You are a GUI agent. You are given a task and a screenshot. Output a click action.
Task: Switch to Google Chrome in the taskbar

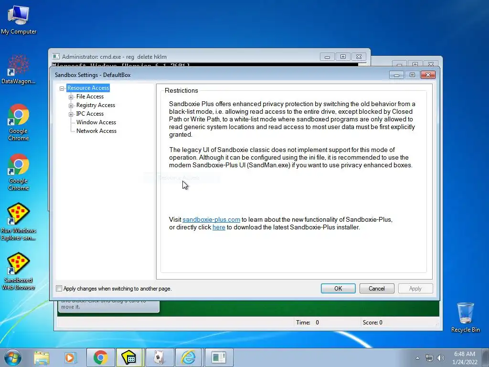pyautogui.click(x=100, y=357)
